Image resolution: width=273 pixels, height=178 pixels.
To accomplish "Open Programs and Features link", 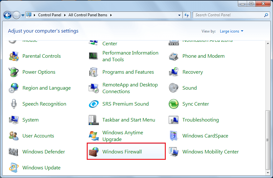I will coord(128,72).
